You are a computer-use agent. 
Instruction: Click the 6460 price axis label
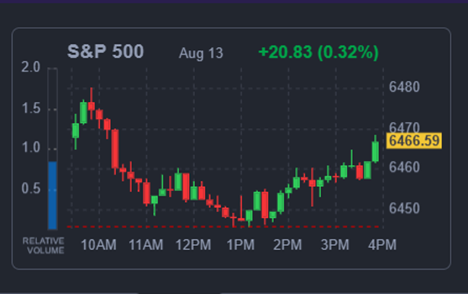click(405, 167)
